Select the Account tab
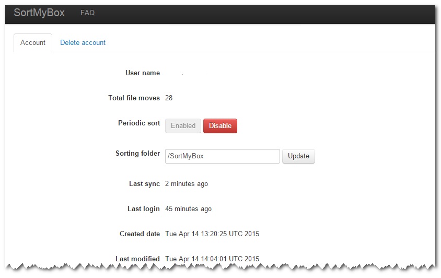Image resolution: width=441 pixels, height=278 pixels. pyautogui.click(x=33, y=43)
